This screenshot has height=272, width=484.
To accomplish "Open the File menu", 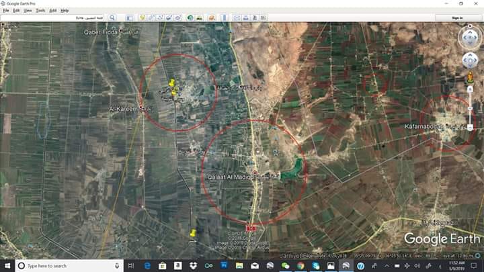I will (x=6, y=11).
